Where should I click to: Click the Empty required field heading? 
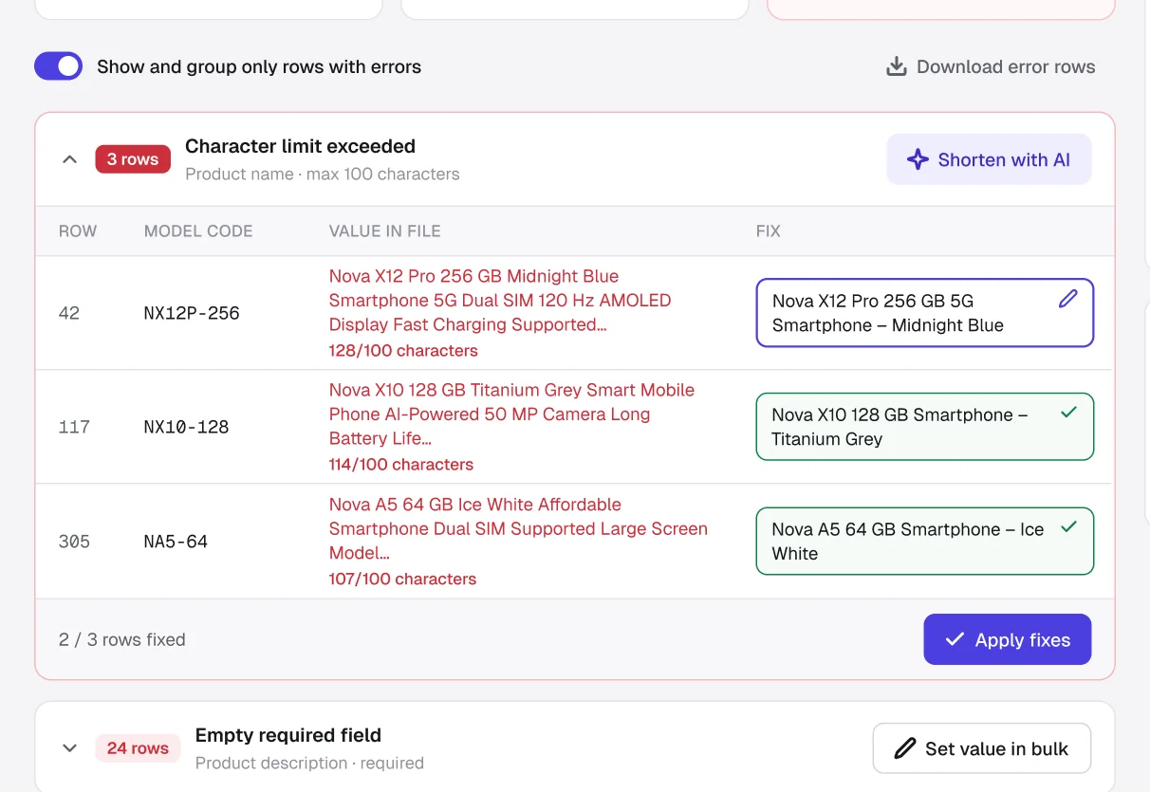pos(288,735)
